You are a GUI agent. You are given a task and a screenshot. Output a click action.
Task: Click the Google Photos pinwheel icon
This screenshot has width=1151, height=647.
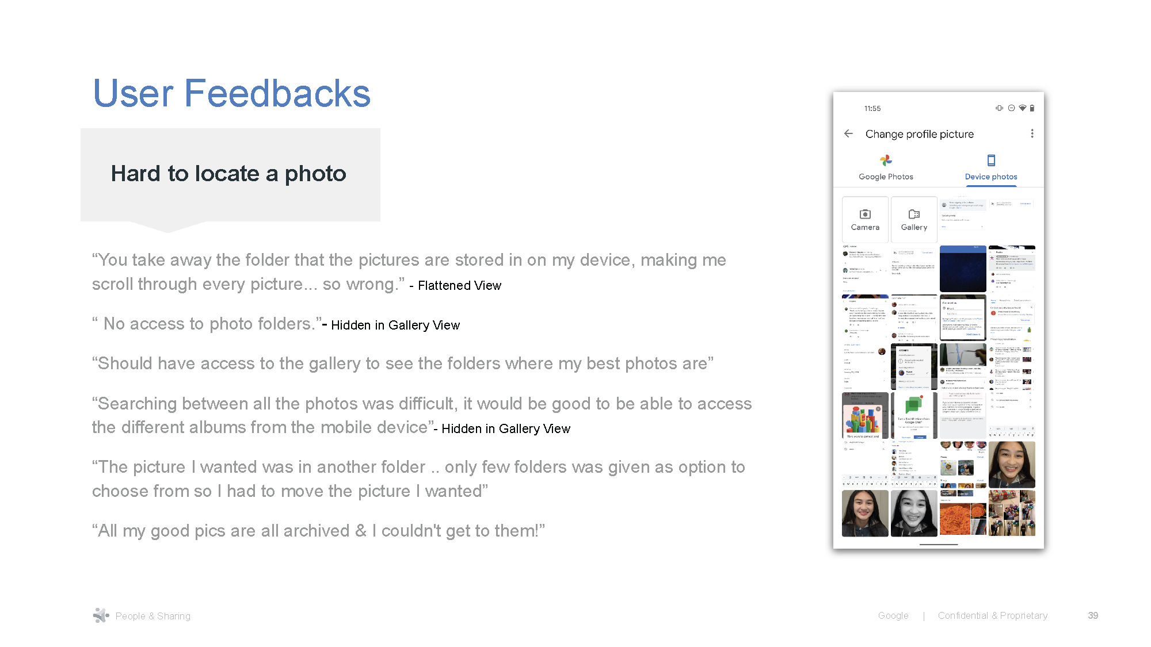pos(885,161)
